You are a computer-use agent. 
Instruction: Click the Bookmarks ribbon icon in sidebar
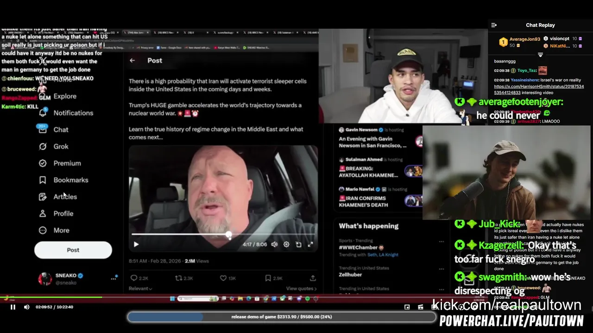point(43,180)
